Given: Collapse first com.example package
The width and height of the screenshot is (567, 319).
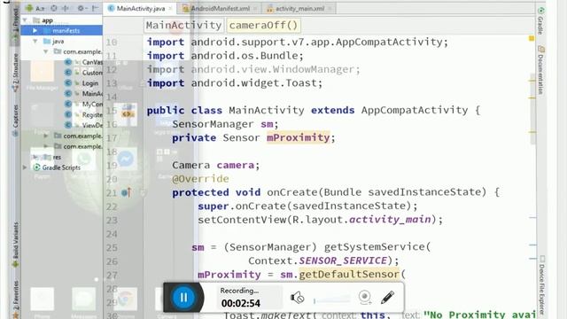Looking at the screenshot, I should pos(45,51).
